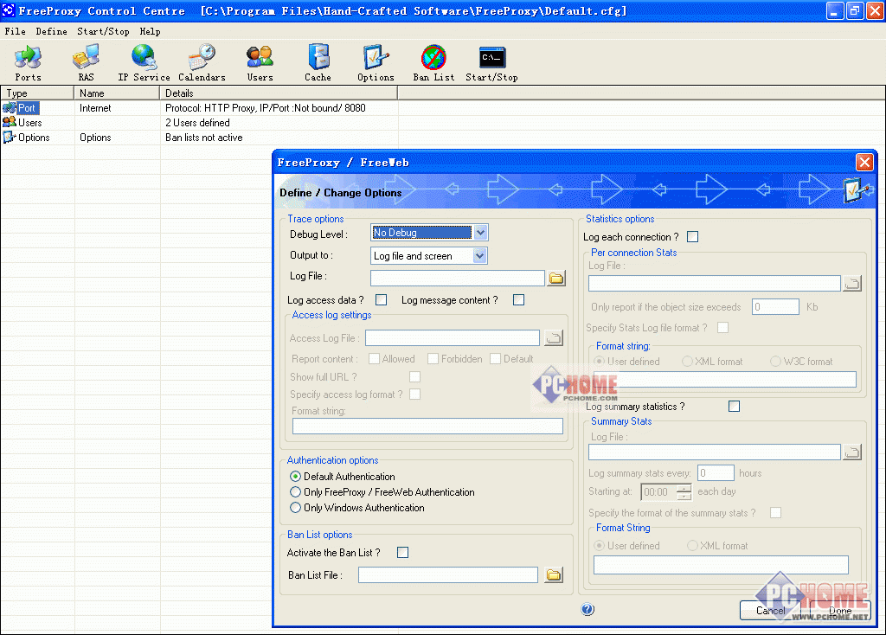Click the Done button

click(x=840, y=610)
